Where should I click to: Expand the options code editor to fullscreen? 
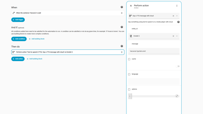tap(177, 96)
